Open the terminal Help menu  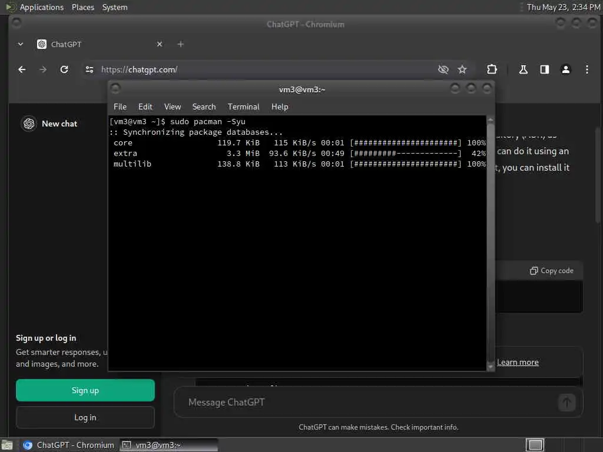tap(280, 107)
